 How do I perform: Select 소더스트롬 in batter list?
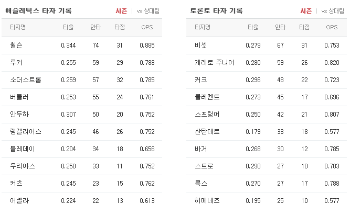click(26, 79)
